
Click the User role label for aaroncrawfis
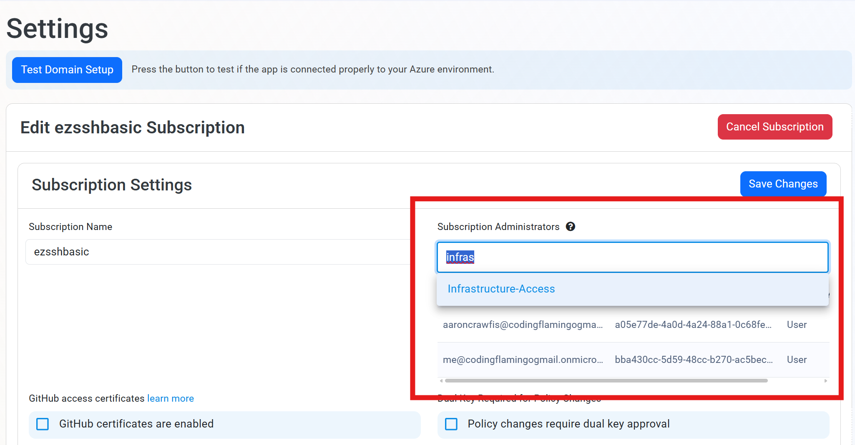coord(797,325)
